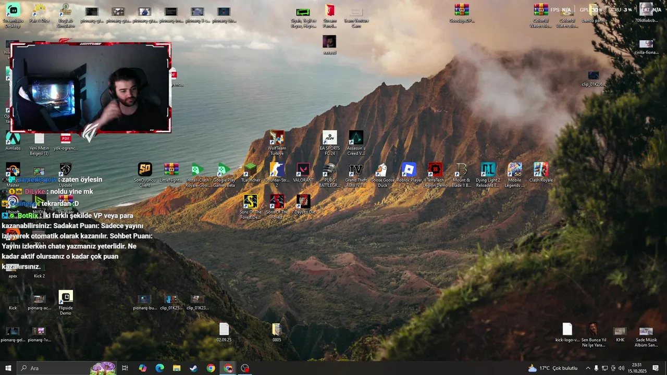Launch Copilot from the taskbar
This screenshot has width=667, height=375.
(x=142, y=368)
